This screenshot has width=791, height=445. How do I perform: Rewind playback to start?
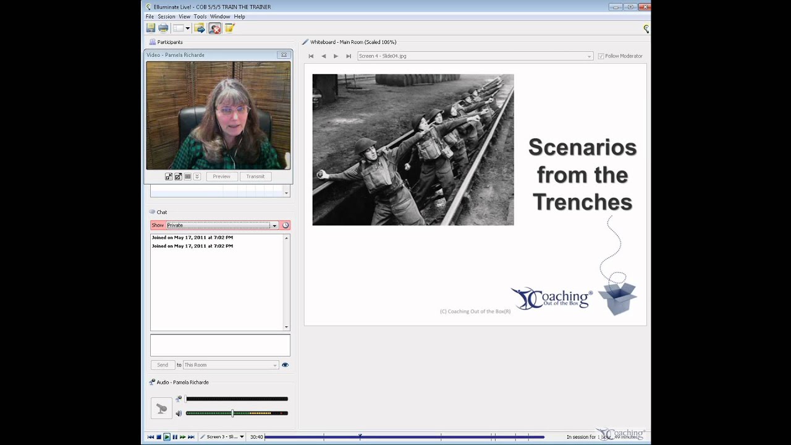150,437
